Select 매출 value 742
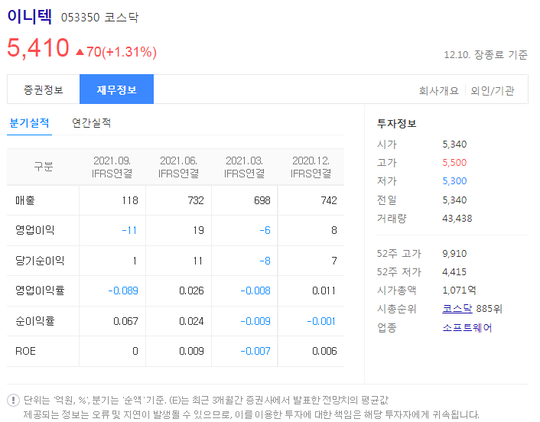 click(329, 200)
